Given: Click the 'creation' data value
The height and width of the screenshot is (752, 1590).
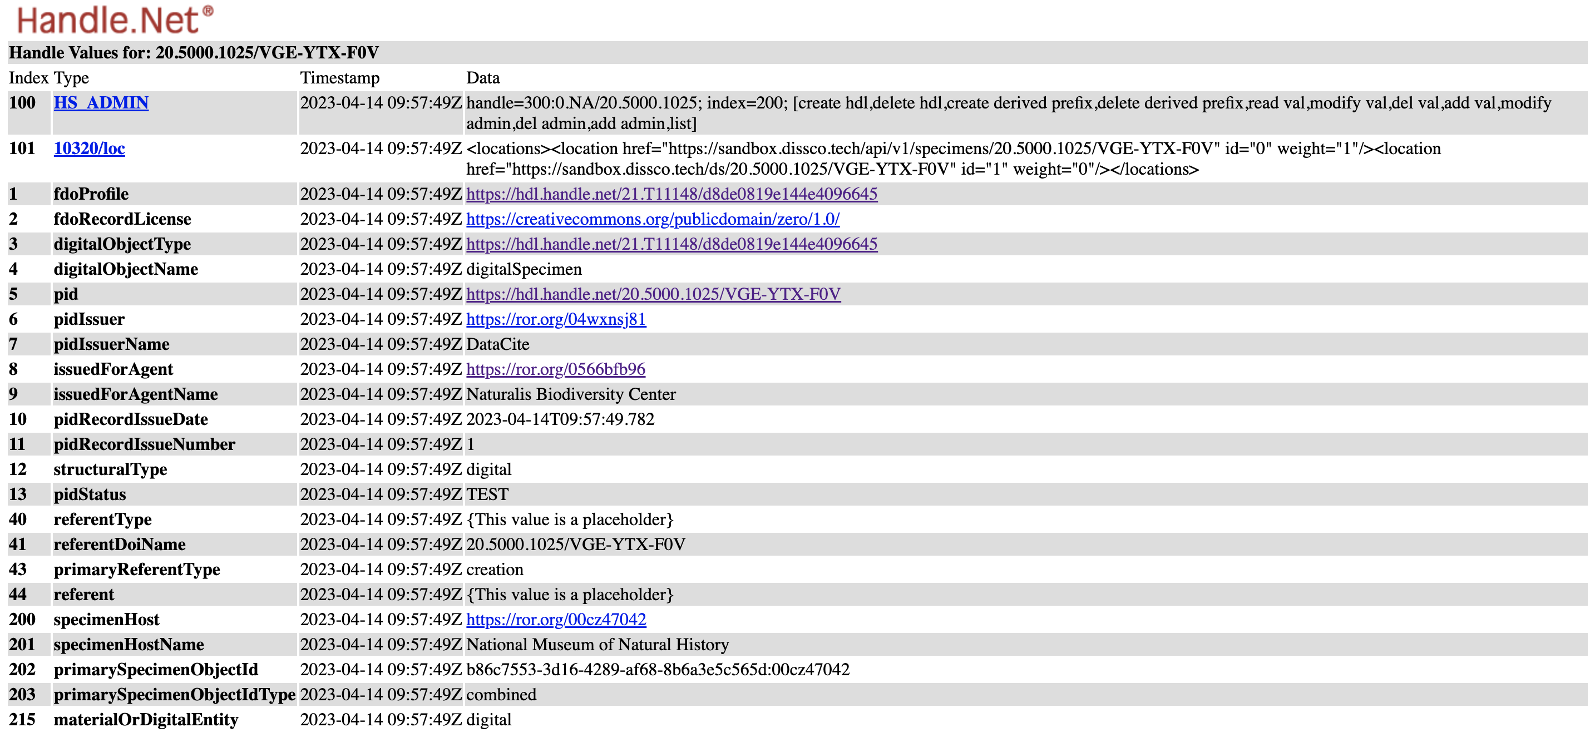Looking at the screenshot, I should pyautogui.click(x=495, y=570).
